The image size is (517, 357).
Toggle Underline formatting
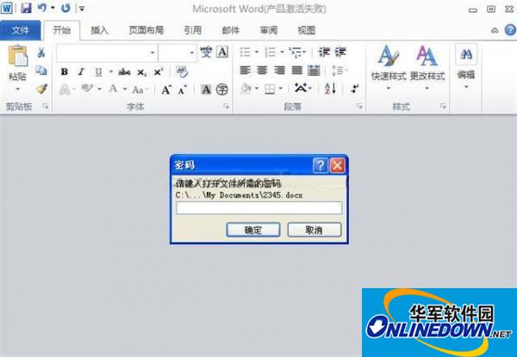click(x=98, y=71)
